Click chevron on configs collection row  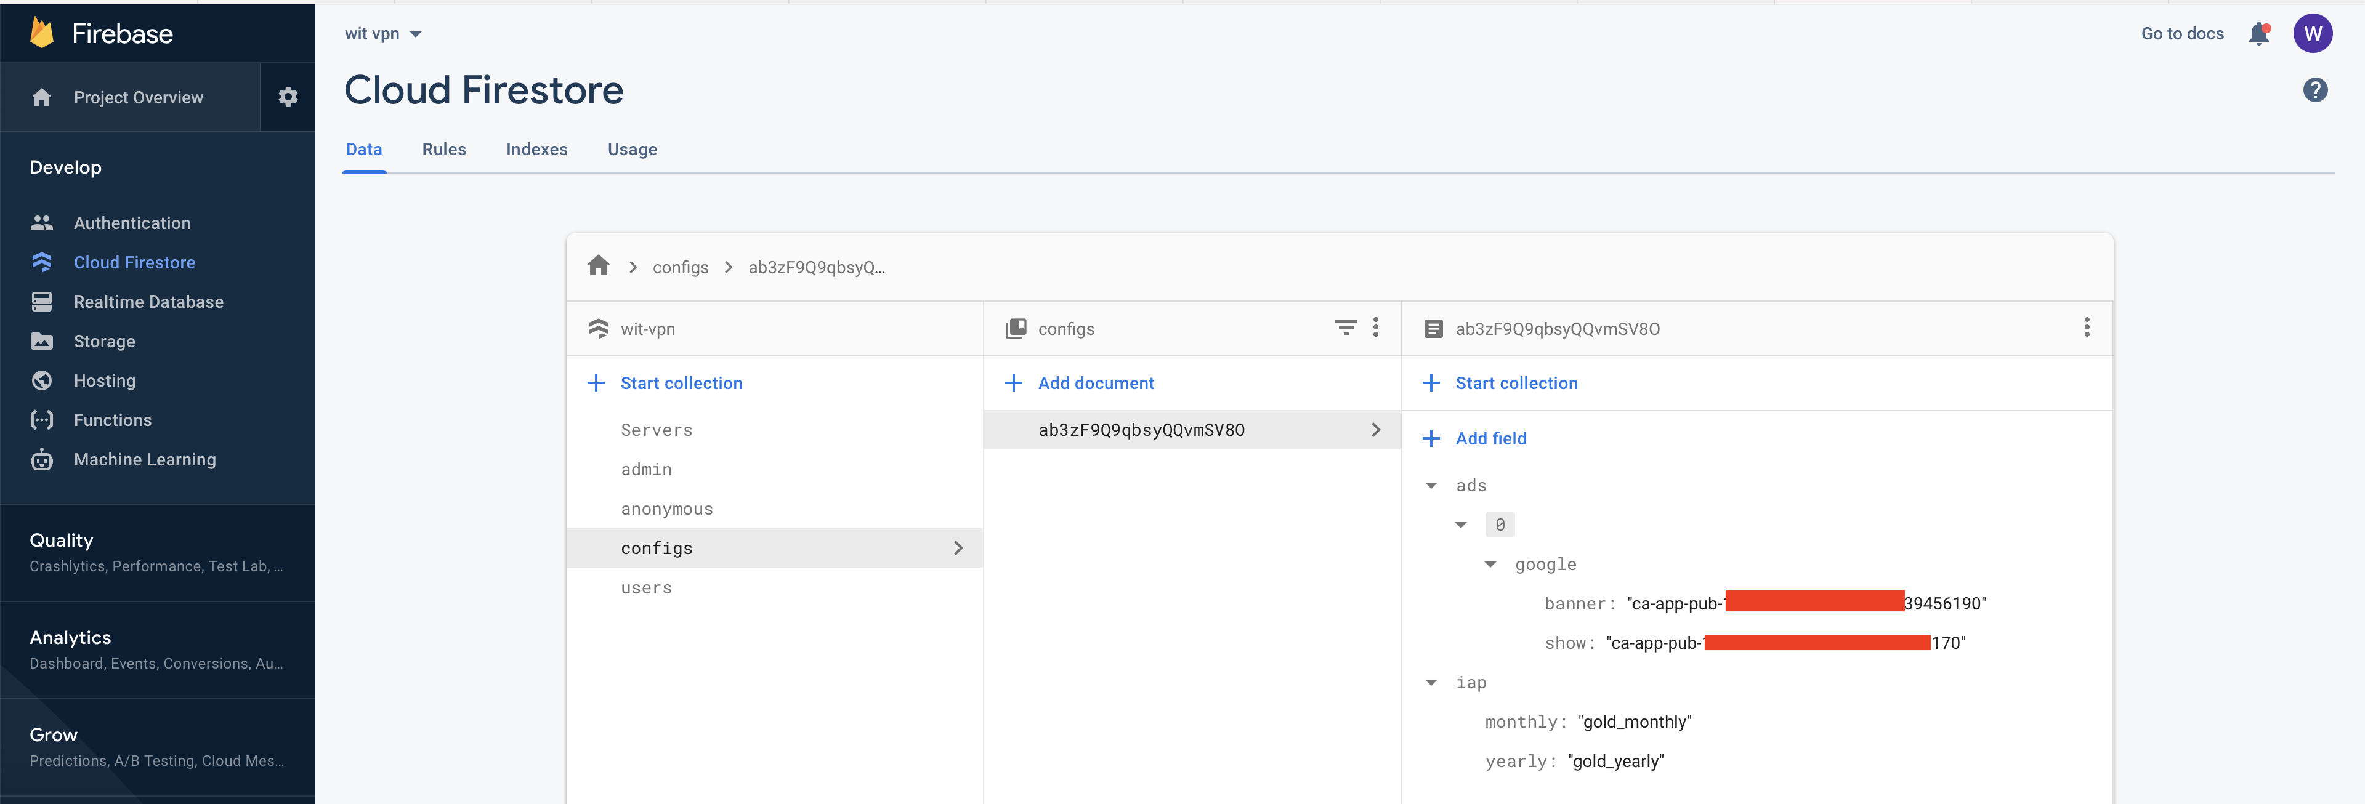pyautogui.click(x=958, y=548)
